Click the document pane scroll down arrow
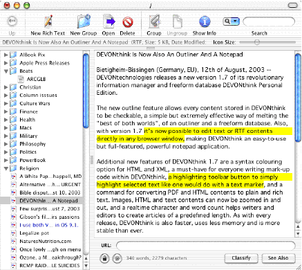302x270 pixels. coord(298,234)
